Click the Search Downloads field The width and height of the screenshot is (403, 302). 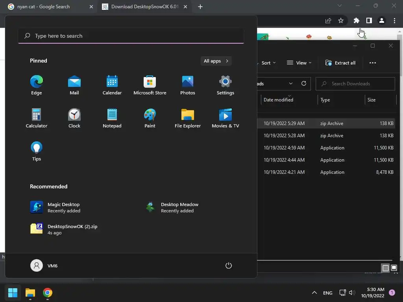(x=355, y=84)
